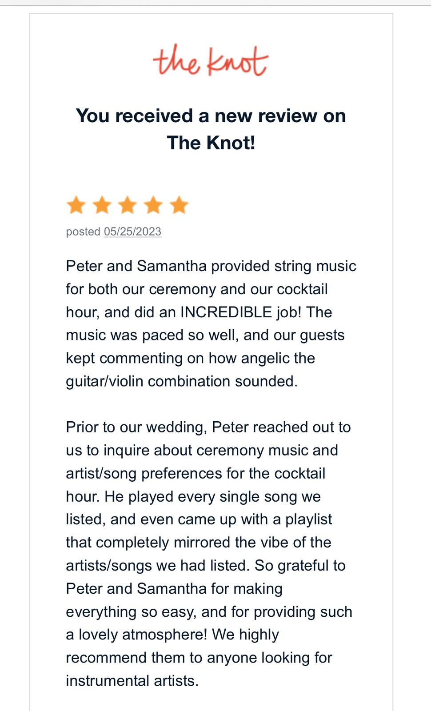Image resolution: width=431 pixels, height=711 pixels.
Task: Click the 'everything so easy' line
Action: click(209, 611)
